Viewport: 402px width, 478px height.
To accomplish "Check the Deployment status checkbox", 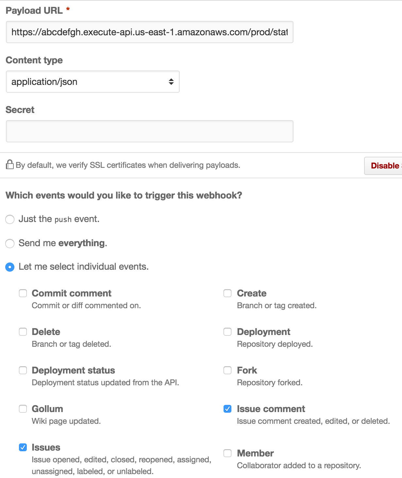I will (23, 370).
